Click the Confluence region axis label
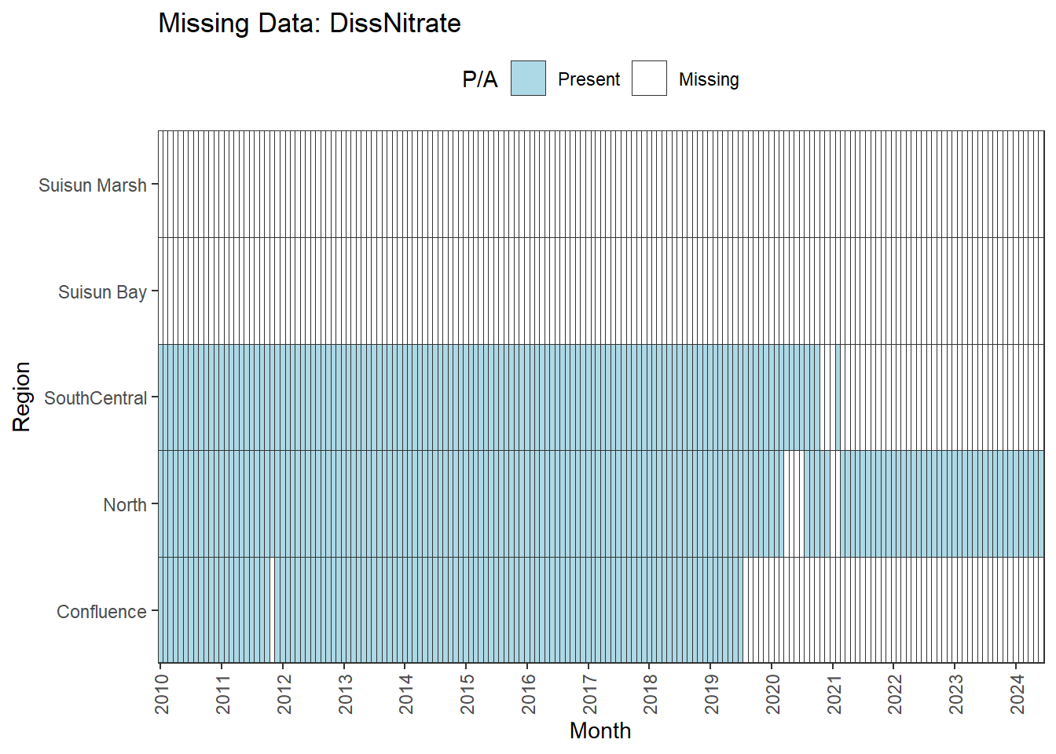The image size is (1056, 754). (101, 612)
